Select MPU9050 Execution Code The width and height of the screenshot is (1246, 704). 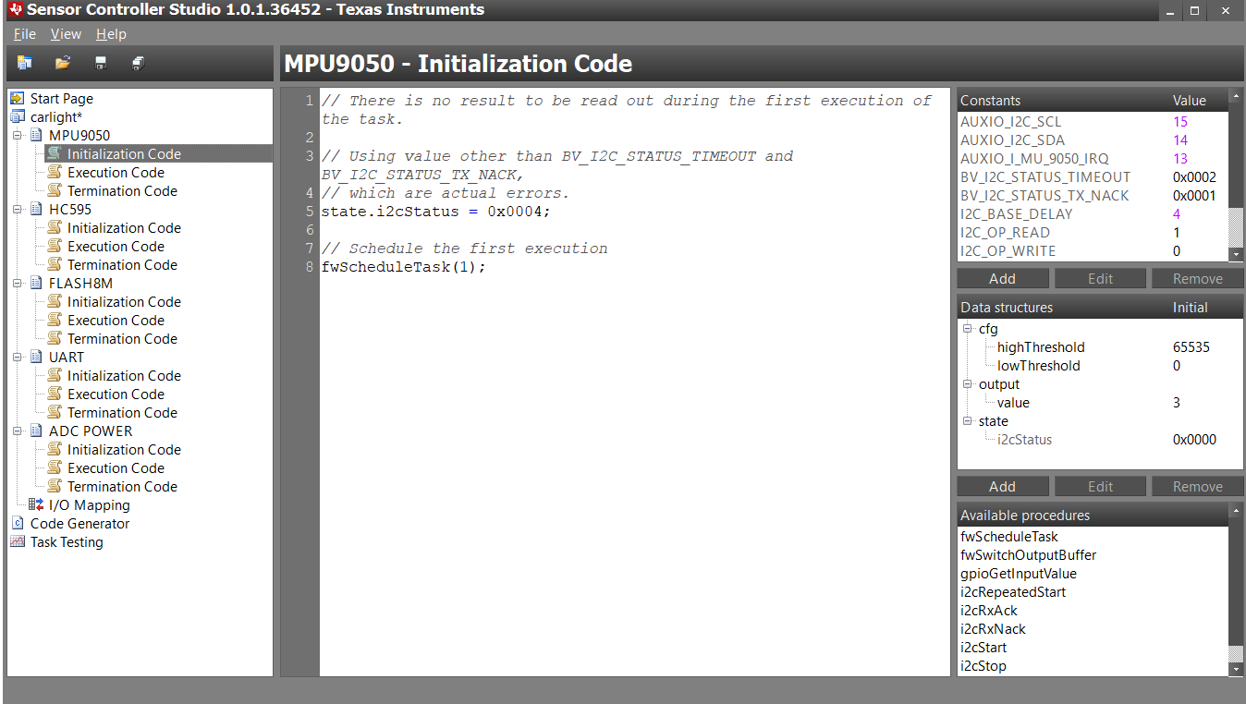[116, 173]
